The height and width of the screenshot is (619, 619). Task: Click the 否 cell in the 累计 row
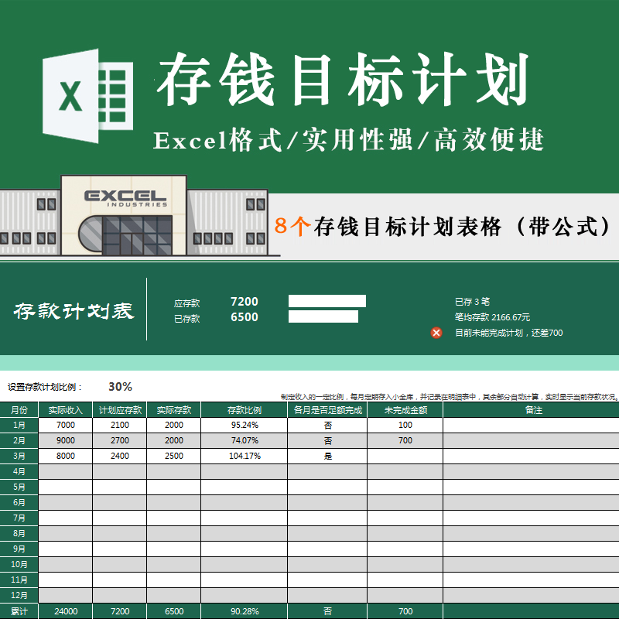coord(327,611)
